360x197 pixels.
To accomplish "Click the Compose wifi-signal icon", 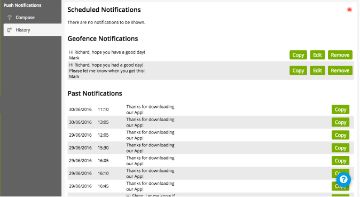I will point(10,18).
